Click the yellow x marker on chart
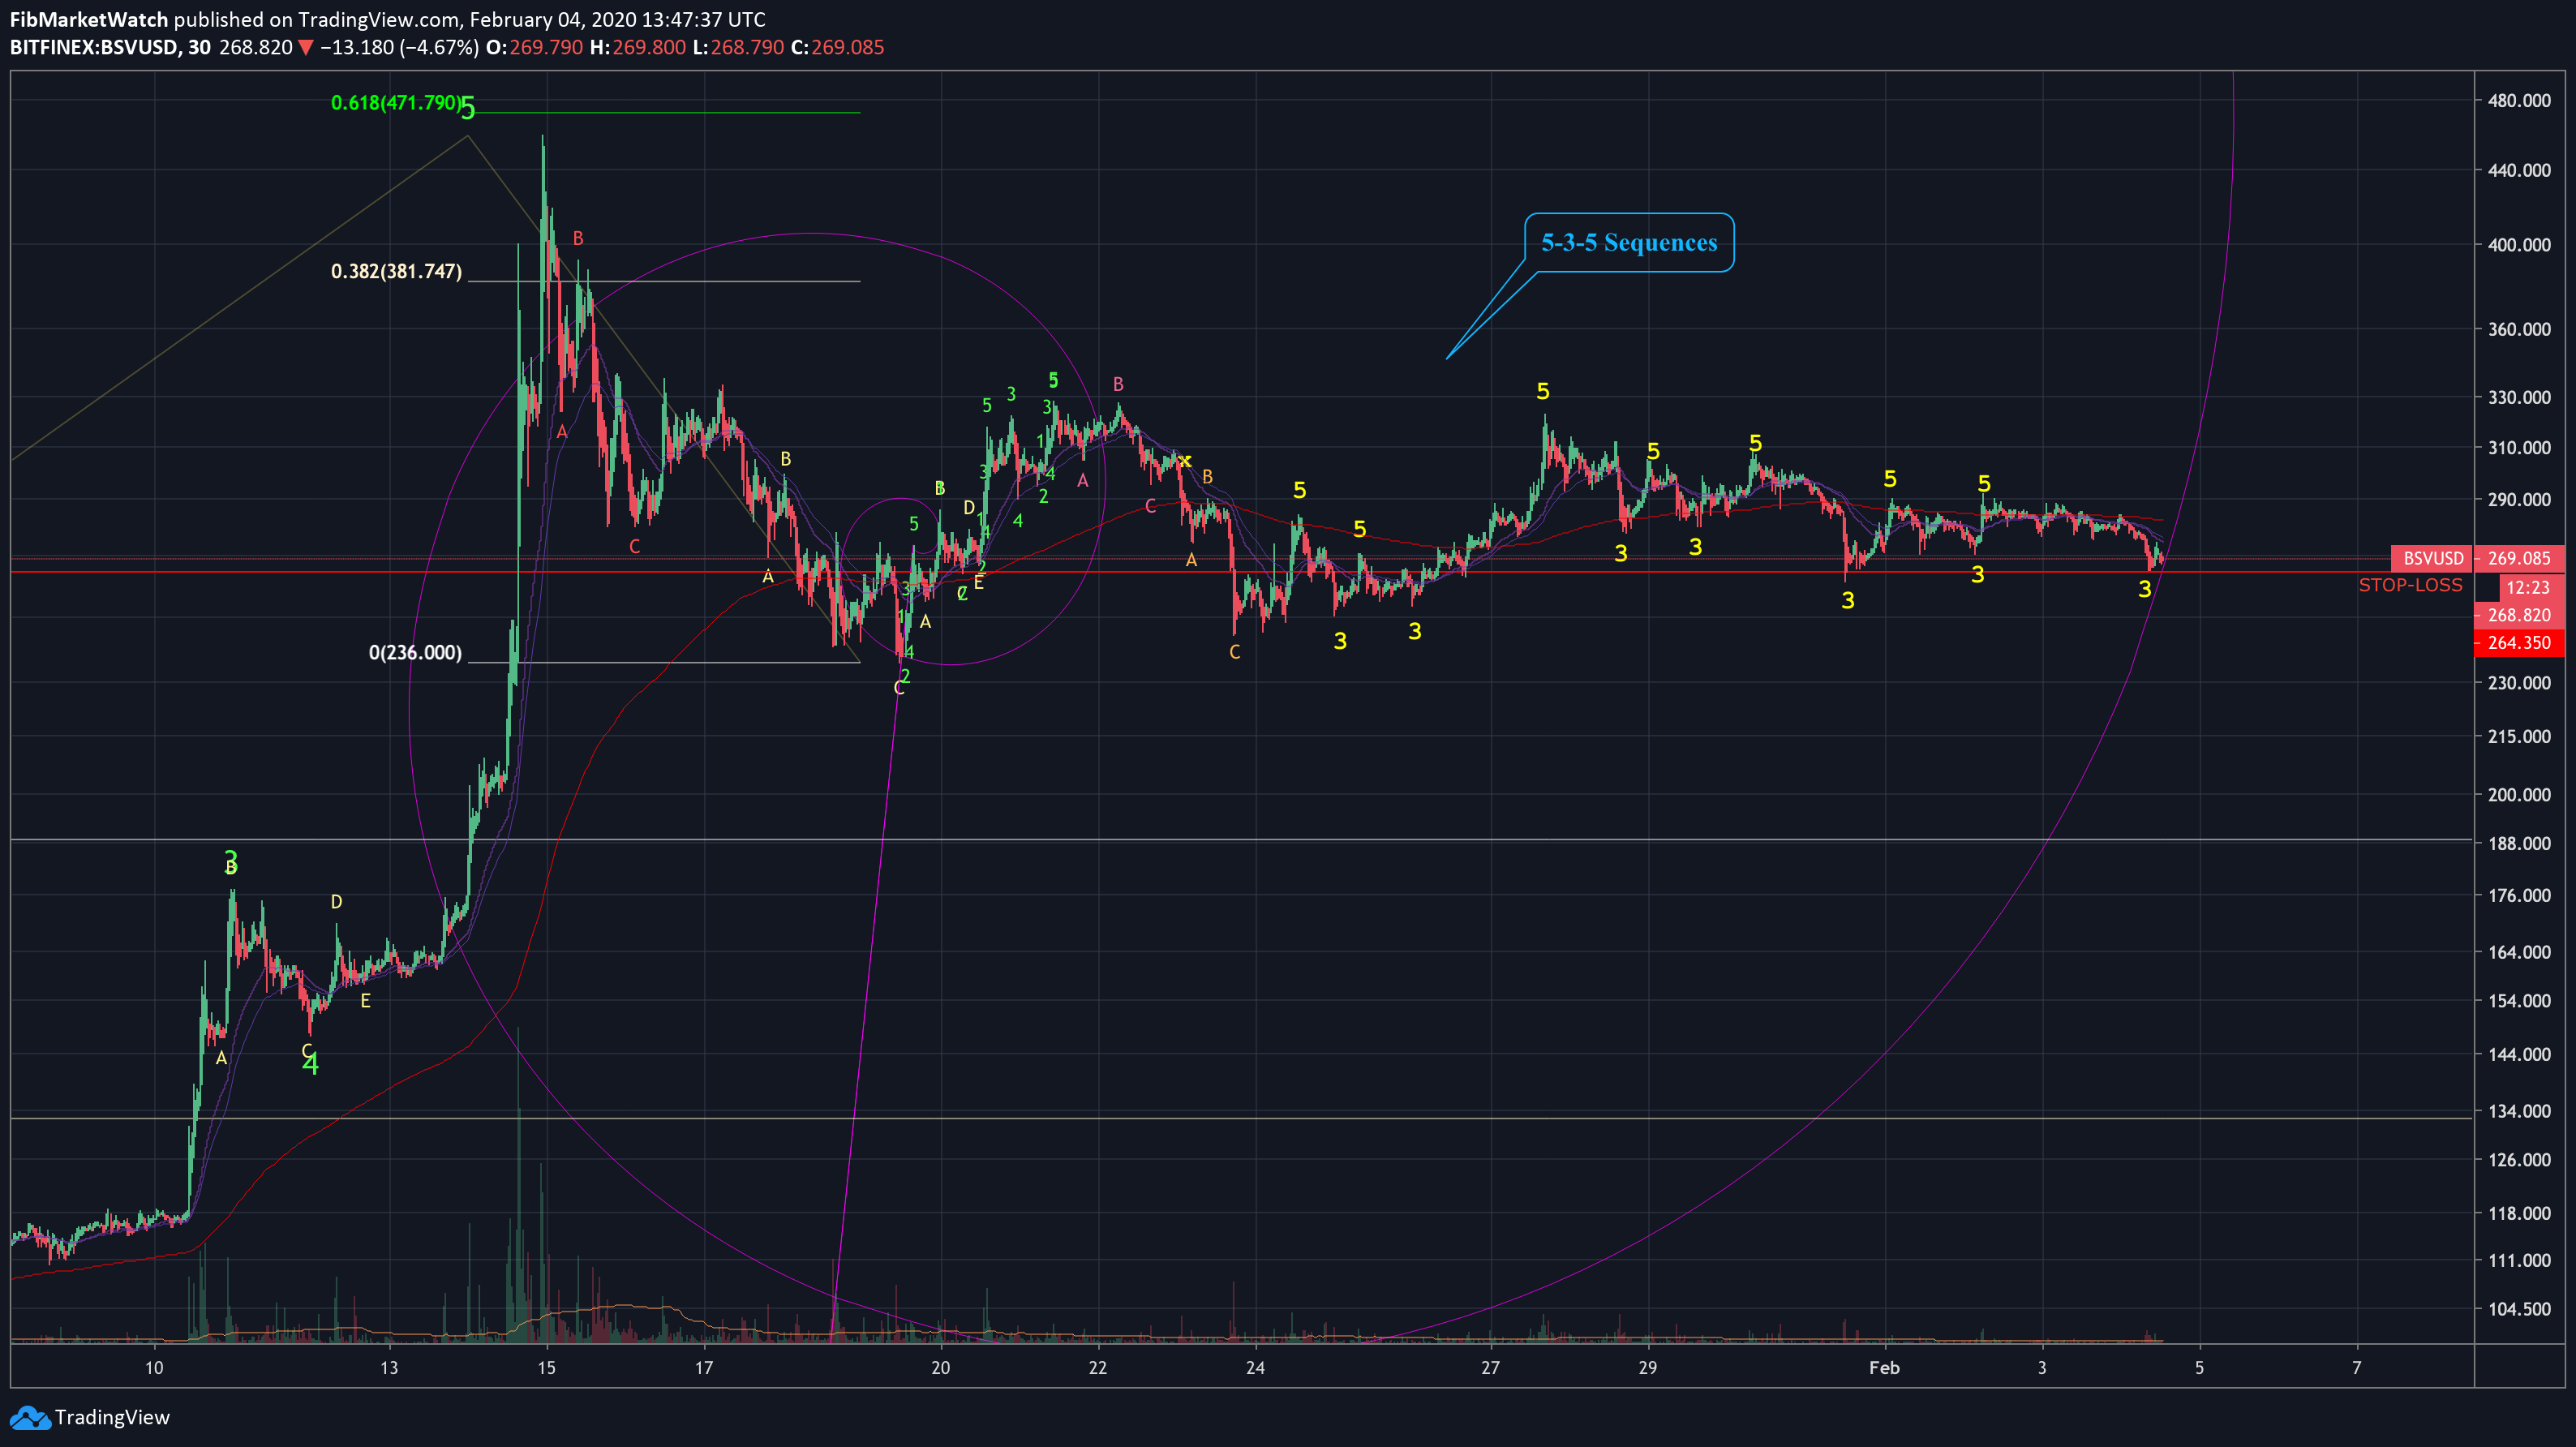Image resolution: width=2576 pixels, height=1447 pixels. (x=1185, y=460)
